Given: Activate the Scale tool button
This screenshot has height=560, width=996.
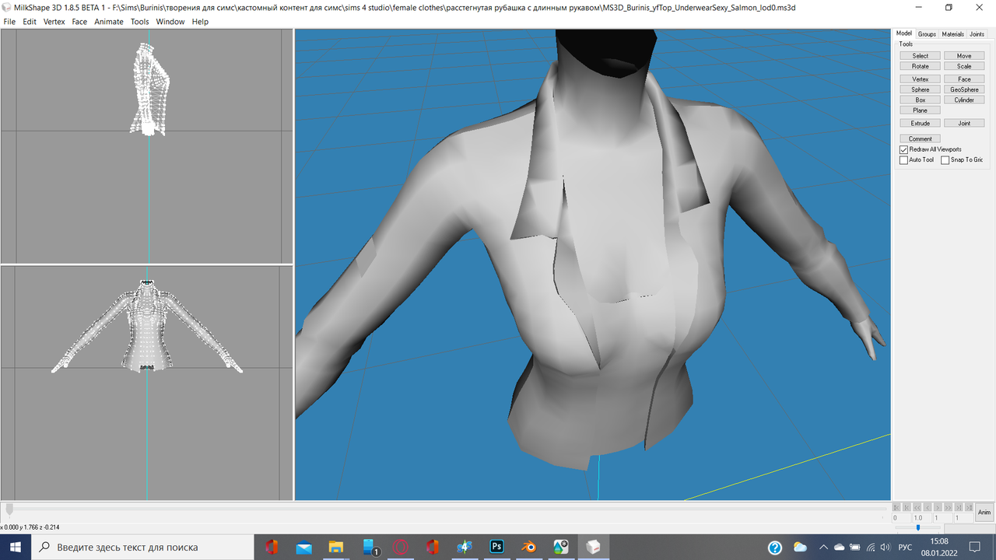Looking at the screenshot, I should click(x=964, y=66).
